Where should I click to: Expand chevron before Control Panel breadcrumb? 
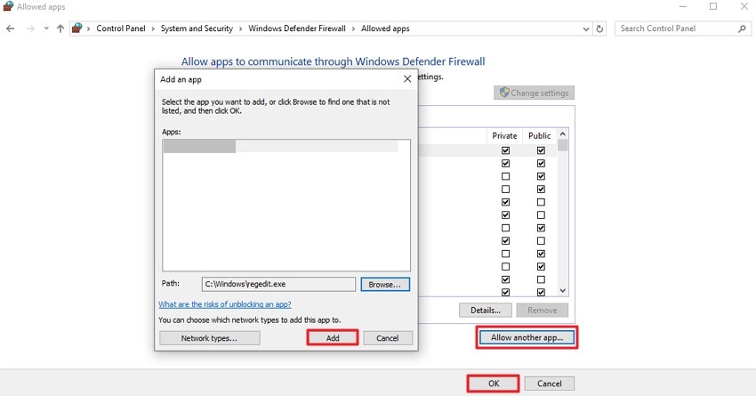(89, 29)
